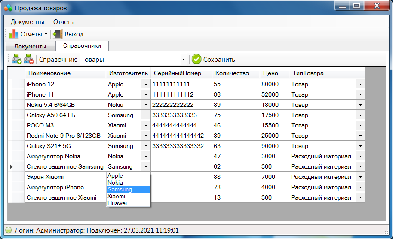Click login status text in status bar
The width and height of the screenshot is (393, 239).
coord(96,230)
